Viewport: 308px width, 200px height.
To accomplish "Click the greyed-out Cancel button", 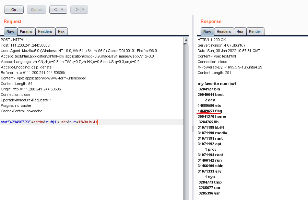I will pyautogui.click(x=37, y=10).
